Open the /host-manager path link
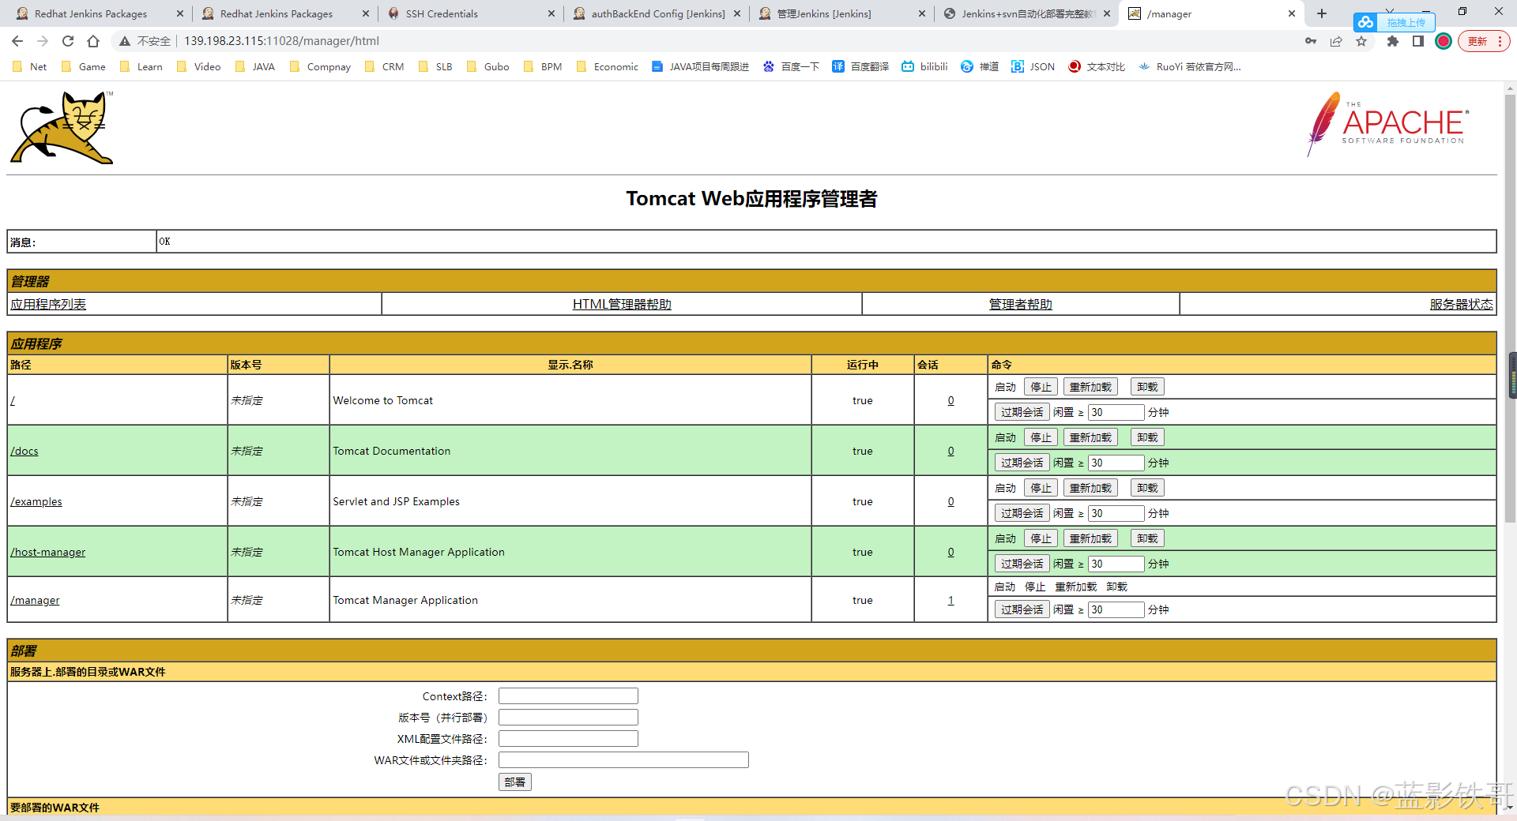This screenshot has width=1517, height=821. (x=48, y=553)
